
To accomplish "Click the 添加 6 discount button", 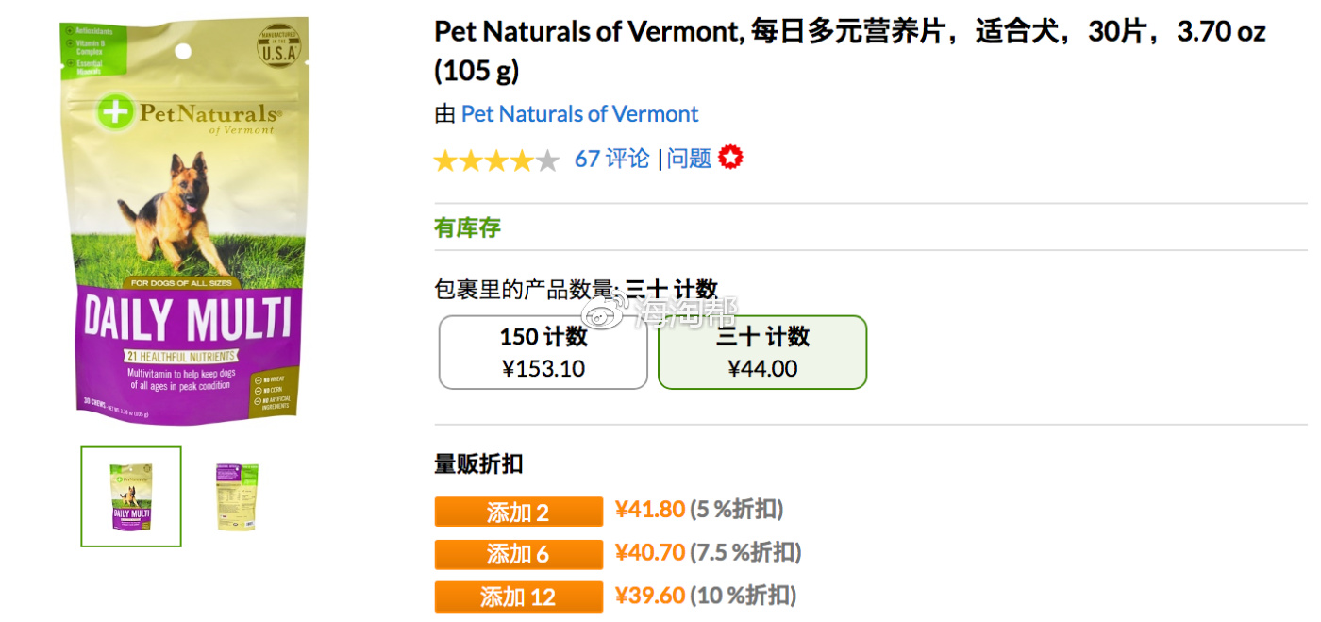I will pyautogui.click(x=518, y=554).
